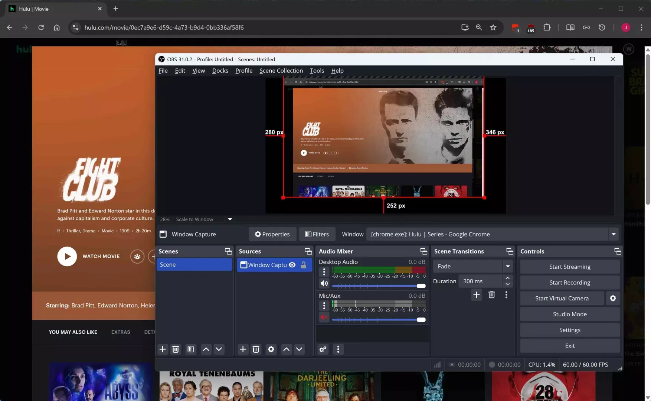
Task: Open scene filters icon in Scenes dock
Action: (191, 349)
